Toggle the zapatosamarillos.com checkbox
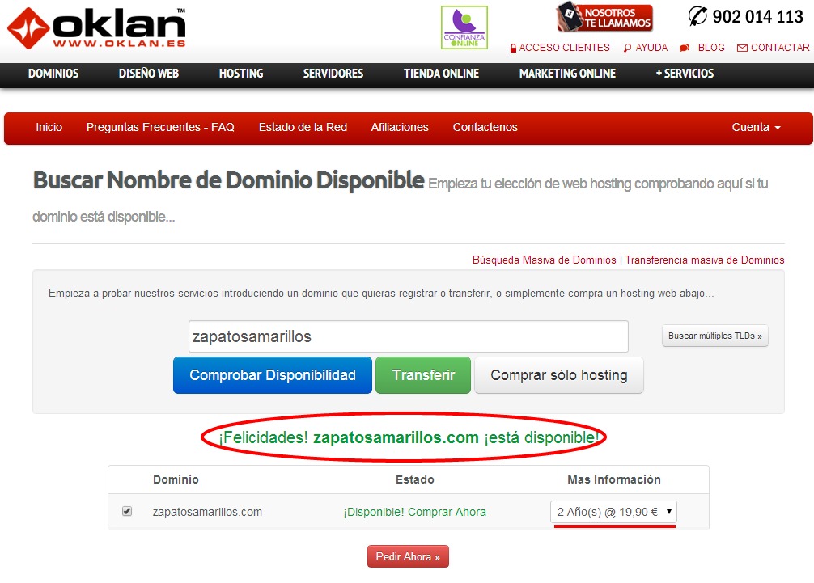 [127, 511]
